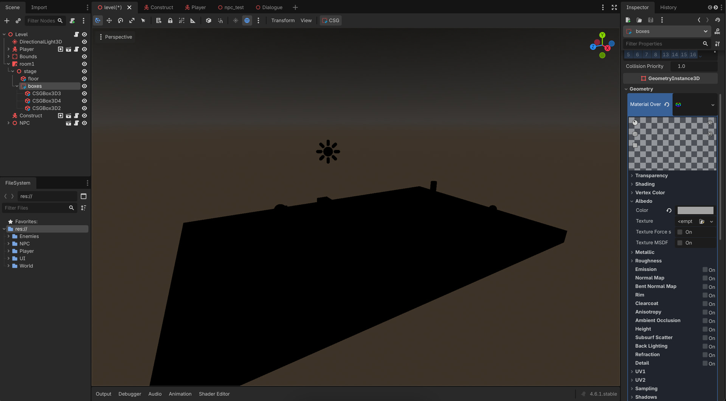The image size is (726, 401).
Task: Select the Rotate mode tool
Action: pyautogui.click(x=120, y=20)
